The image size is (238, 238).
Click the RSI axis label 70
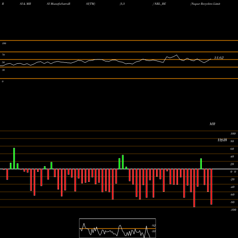(x=3, y=55)
